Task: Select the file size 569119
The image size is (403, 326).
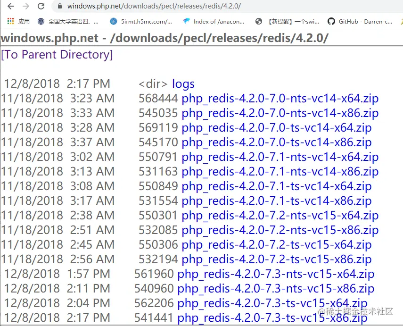Action: (158, 128)
